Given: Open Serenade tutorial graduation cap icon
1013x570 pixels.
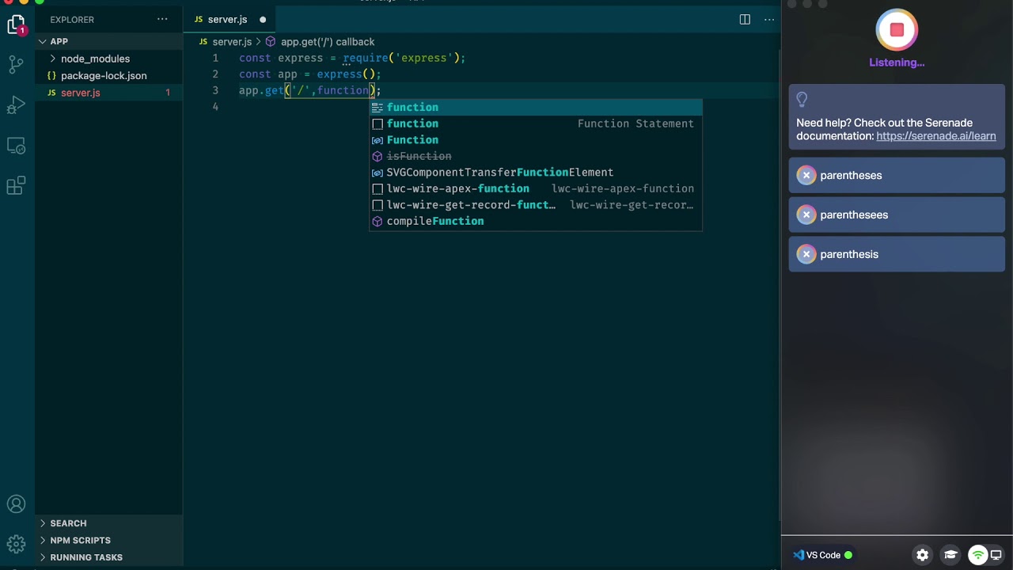Looking at the screenshot, I should click(950, 555).
